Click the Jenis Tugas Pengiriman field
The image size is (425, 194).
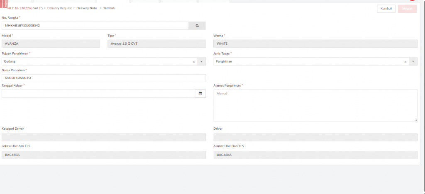click(307, 62)
